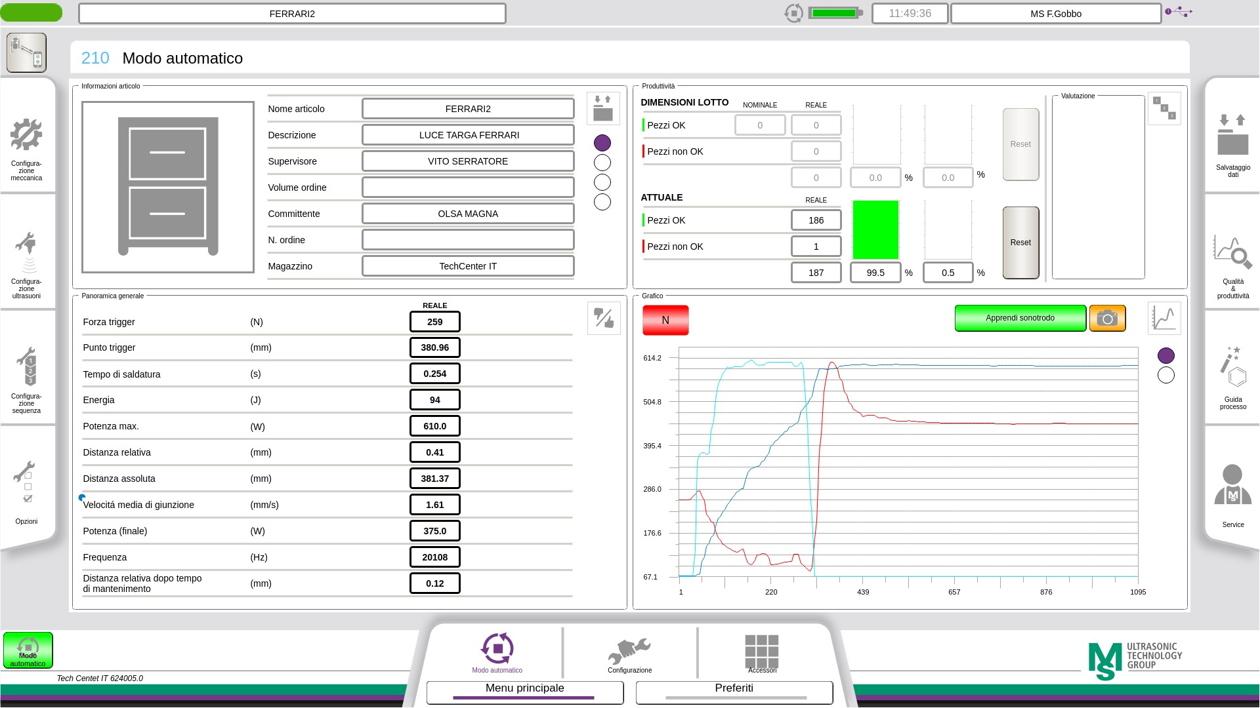Screen dimensions: 1260x708
Task: Select the fourth page radio in Informazioni articolo
Action: pyautogui.click(x=602, y=202)
